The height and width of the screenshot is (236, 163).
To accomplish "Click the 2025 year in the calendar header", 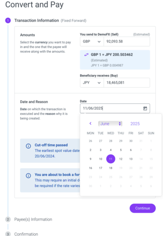I will (135, 124).
